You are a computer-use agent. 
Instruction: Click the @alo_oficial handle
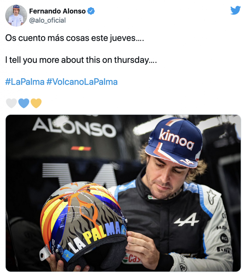click(47, 20)
